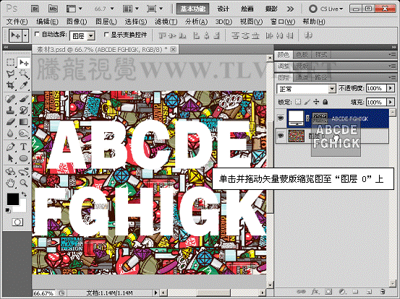Launch Adobe Bridge
Screen dimensions: 400x299
click(35, 9)
